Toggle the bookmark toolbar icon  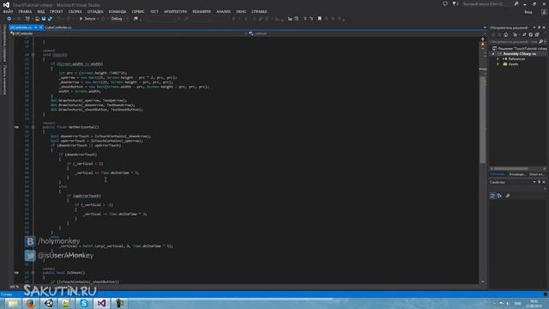pos(319,19)
